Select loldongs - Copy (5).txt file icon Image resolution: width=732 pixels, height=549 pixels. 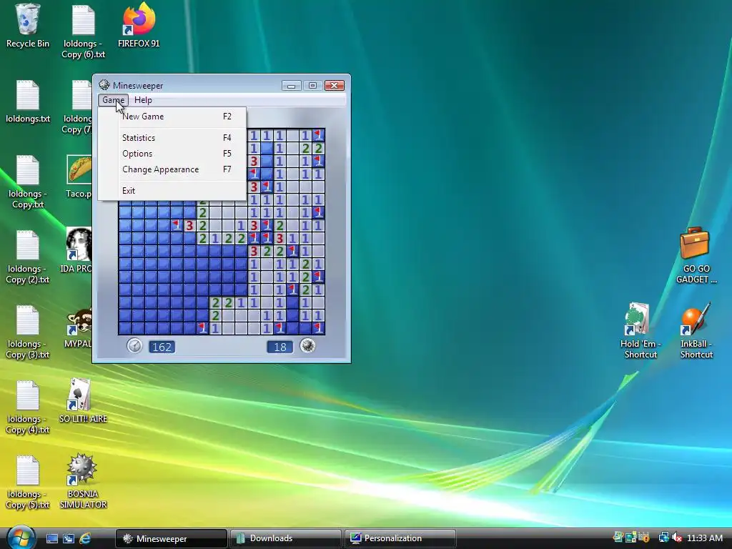(28, 470)
